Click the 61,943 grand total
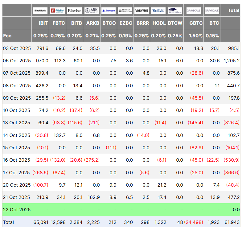242x227 pixels. [232, 222]
